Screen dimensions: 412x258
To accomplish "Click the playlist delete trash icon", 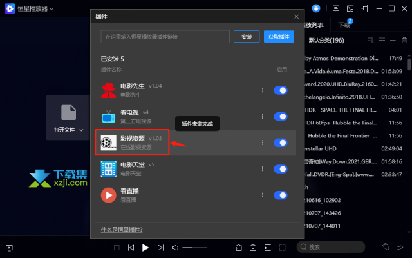I will (404, 40).
